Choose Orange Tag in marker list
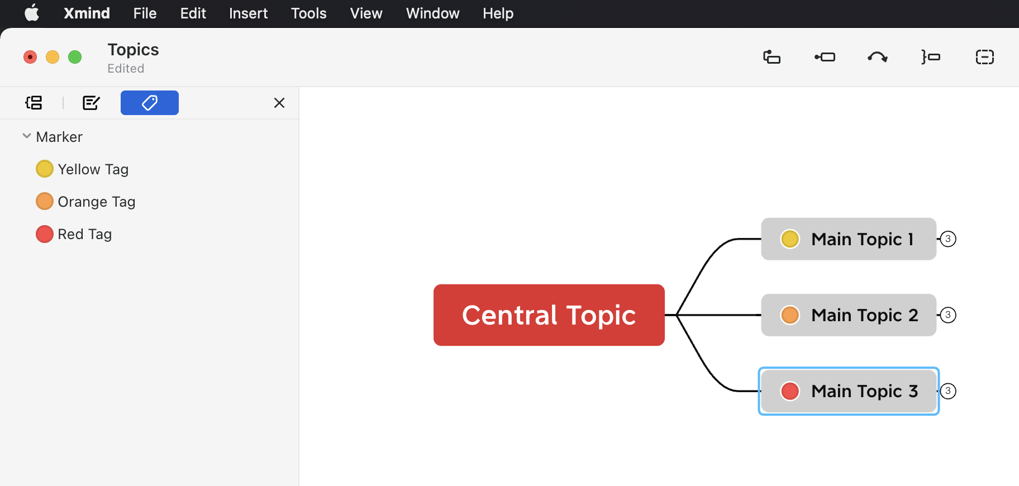This screenshot has height=486, width=1019. (85, 201)
